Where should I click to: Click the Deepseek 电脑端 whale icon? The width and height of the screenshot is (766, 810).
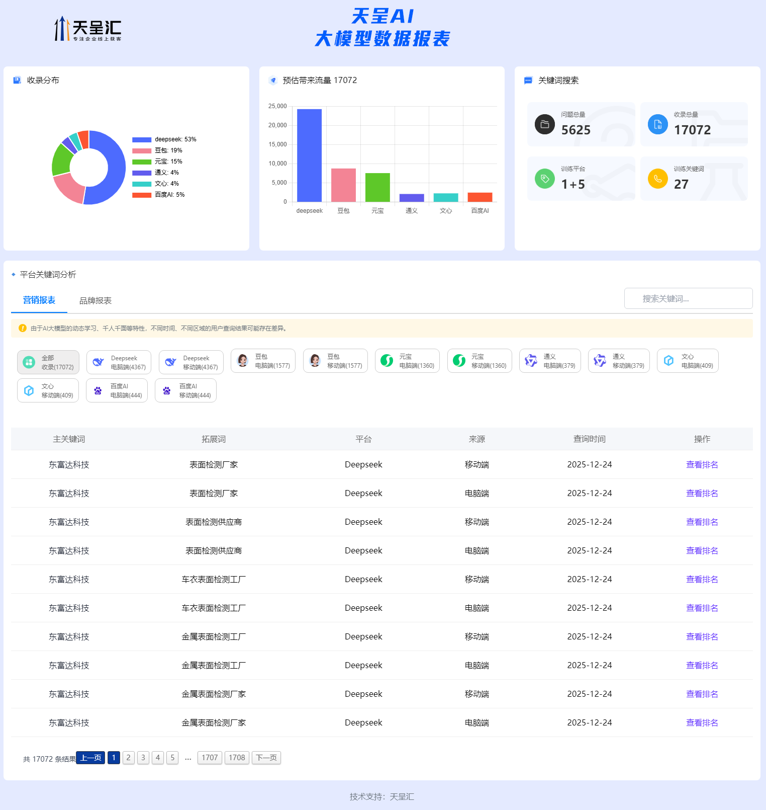pos(99,362)
